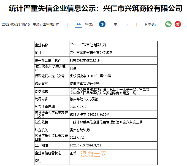Switch to medium font size 中
The height and width of the screenshot is (166, 187).
pos(116,25)
